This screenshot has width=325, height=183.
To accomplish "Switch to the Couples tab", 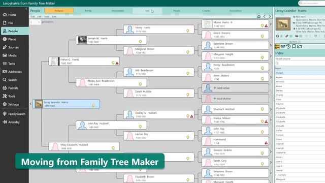I will click(206, 11).
